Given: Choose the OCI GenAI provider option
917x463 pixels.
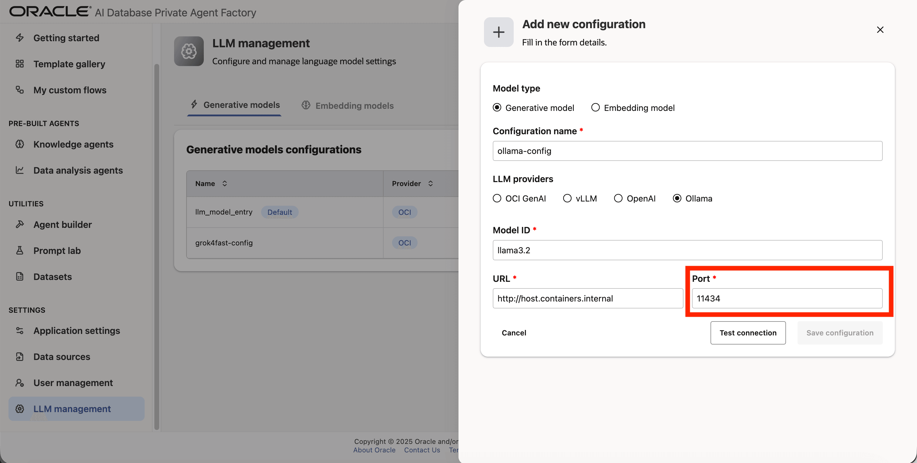Looking at the screenshot, I should (497, 198).
